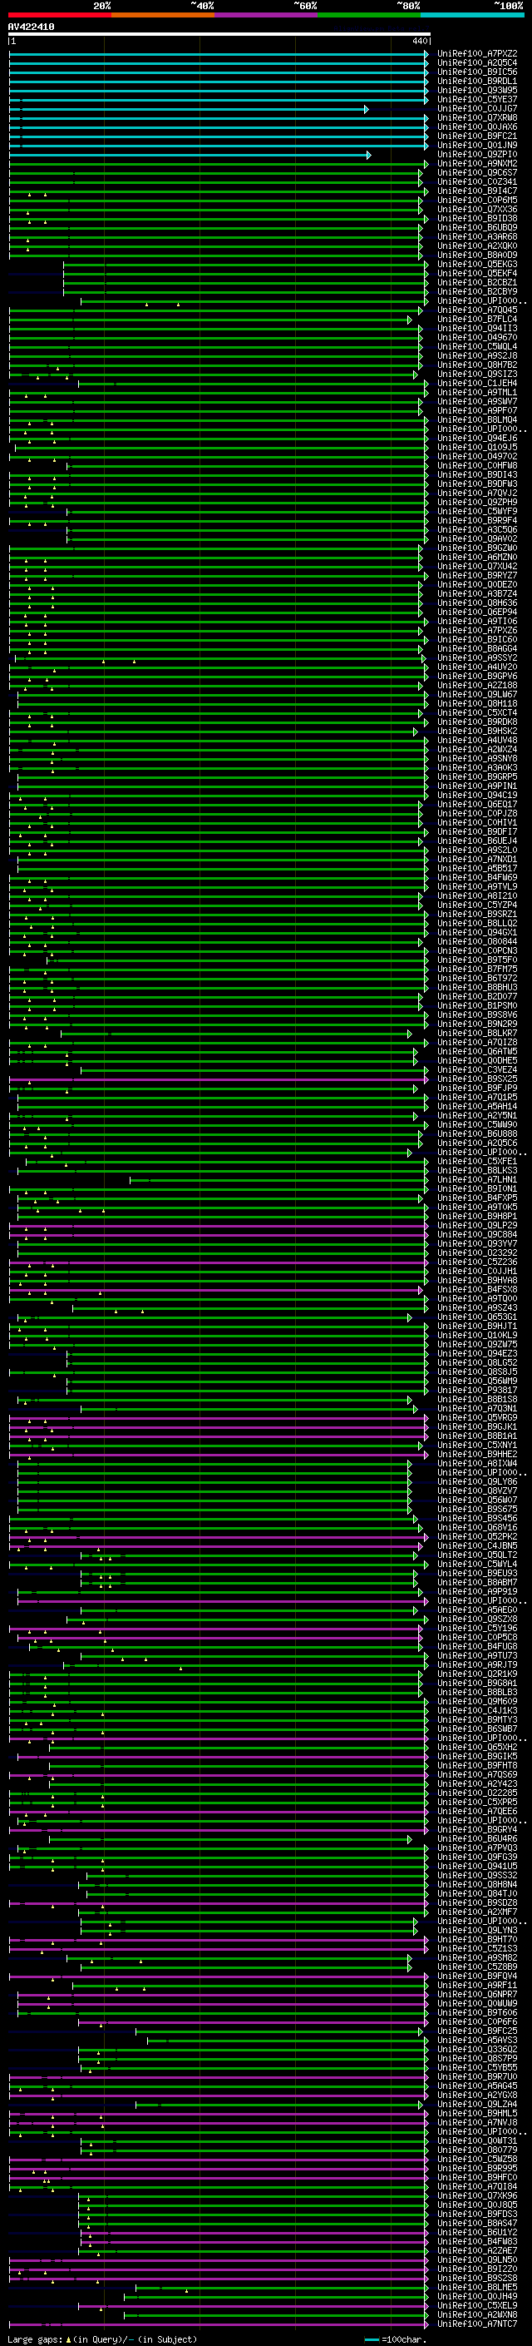532x2346 pixels.
Task: Select the UniRef100_Q9C6S7 label
Action: (x=477, y=172)
